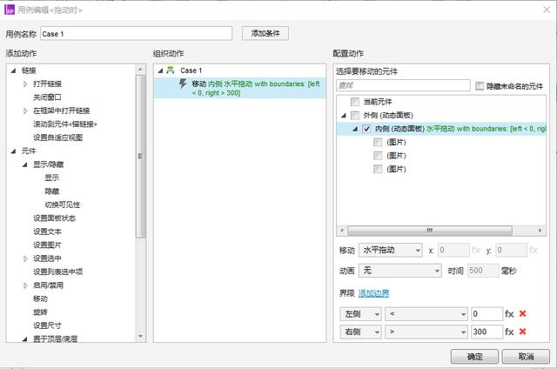The height and width of the screenshot is (369, 557).
Task: Click the 用例名称 input field
Action: (x=136, y=33)
